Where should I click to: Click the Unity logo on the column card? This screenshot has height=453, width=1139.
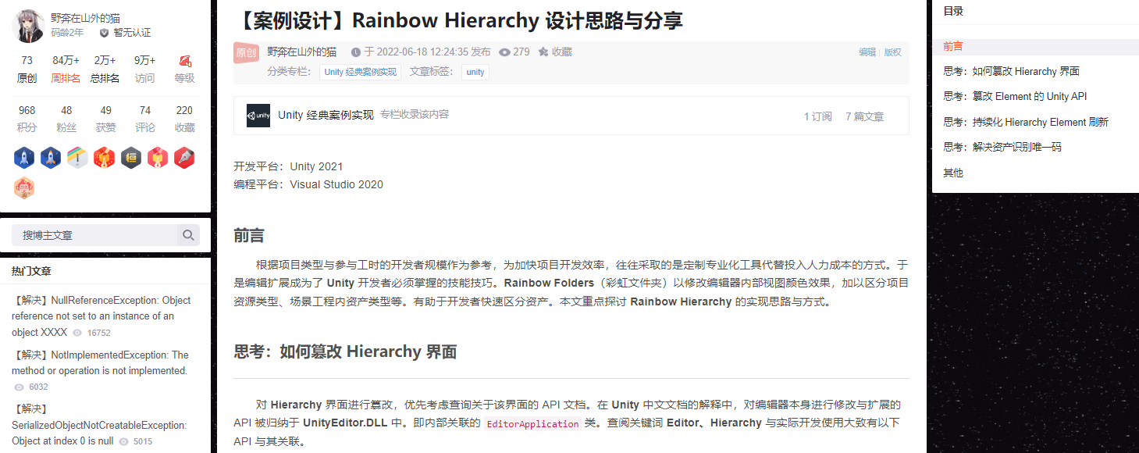click(x=258, y=116)
